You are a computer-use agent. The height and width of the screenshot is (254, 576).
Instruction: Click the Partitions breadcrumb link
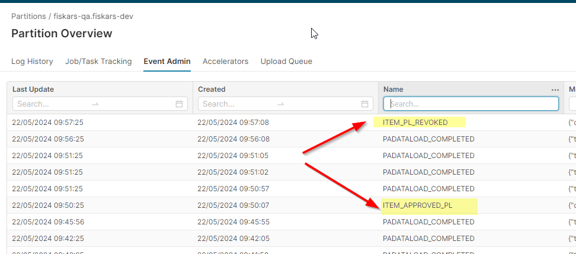pos(28,17)
